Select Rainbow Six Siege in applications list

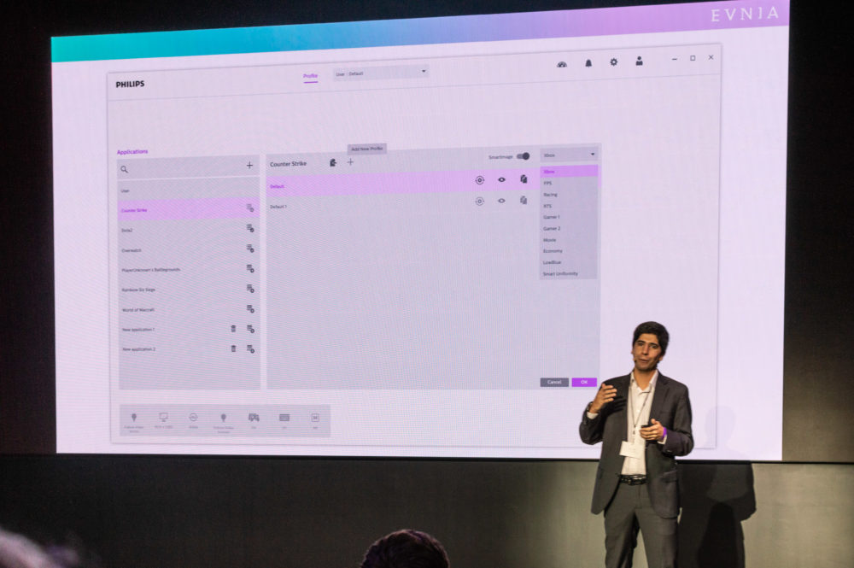coord(189,290)
